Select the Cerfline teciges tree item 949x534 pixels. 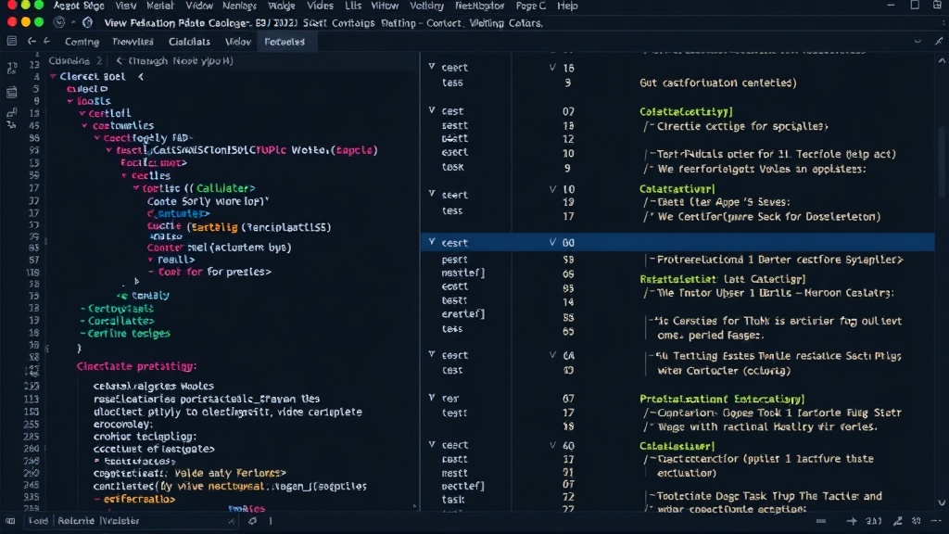pos(129,333)
